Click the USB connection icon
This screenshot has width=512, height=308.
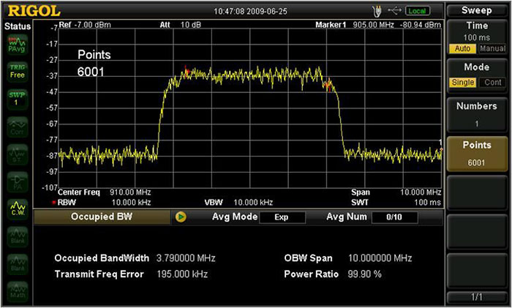pyautogui.click(x=395, y=11)
